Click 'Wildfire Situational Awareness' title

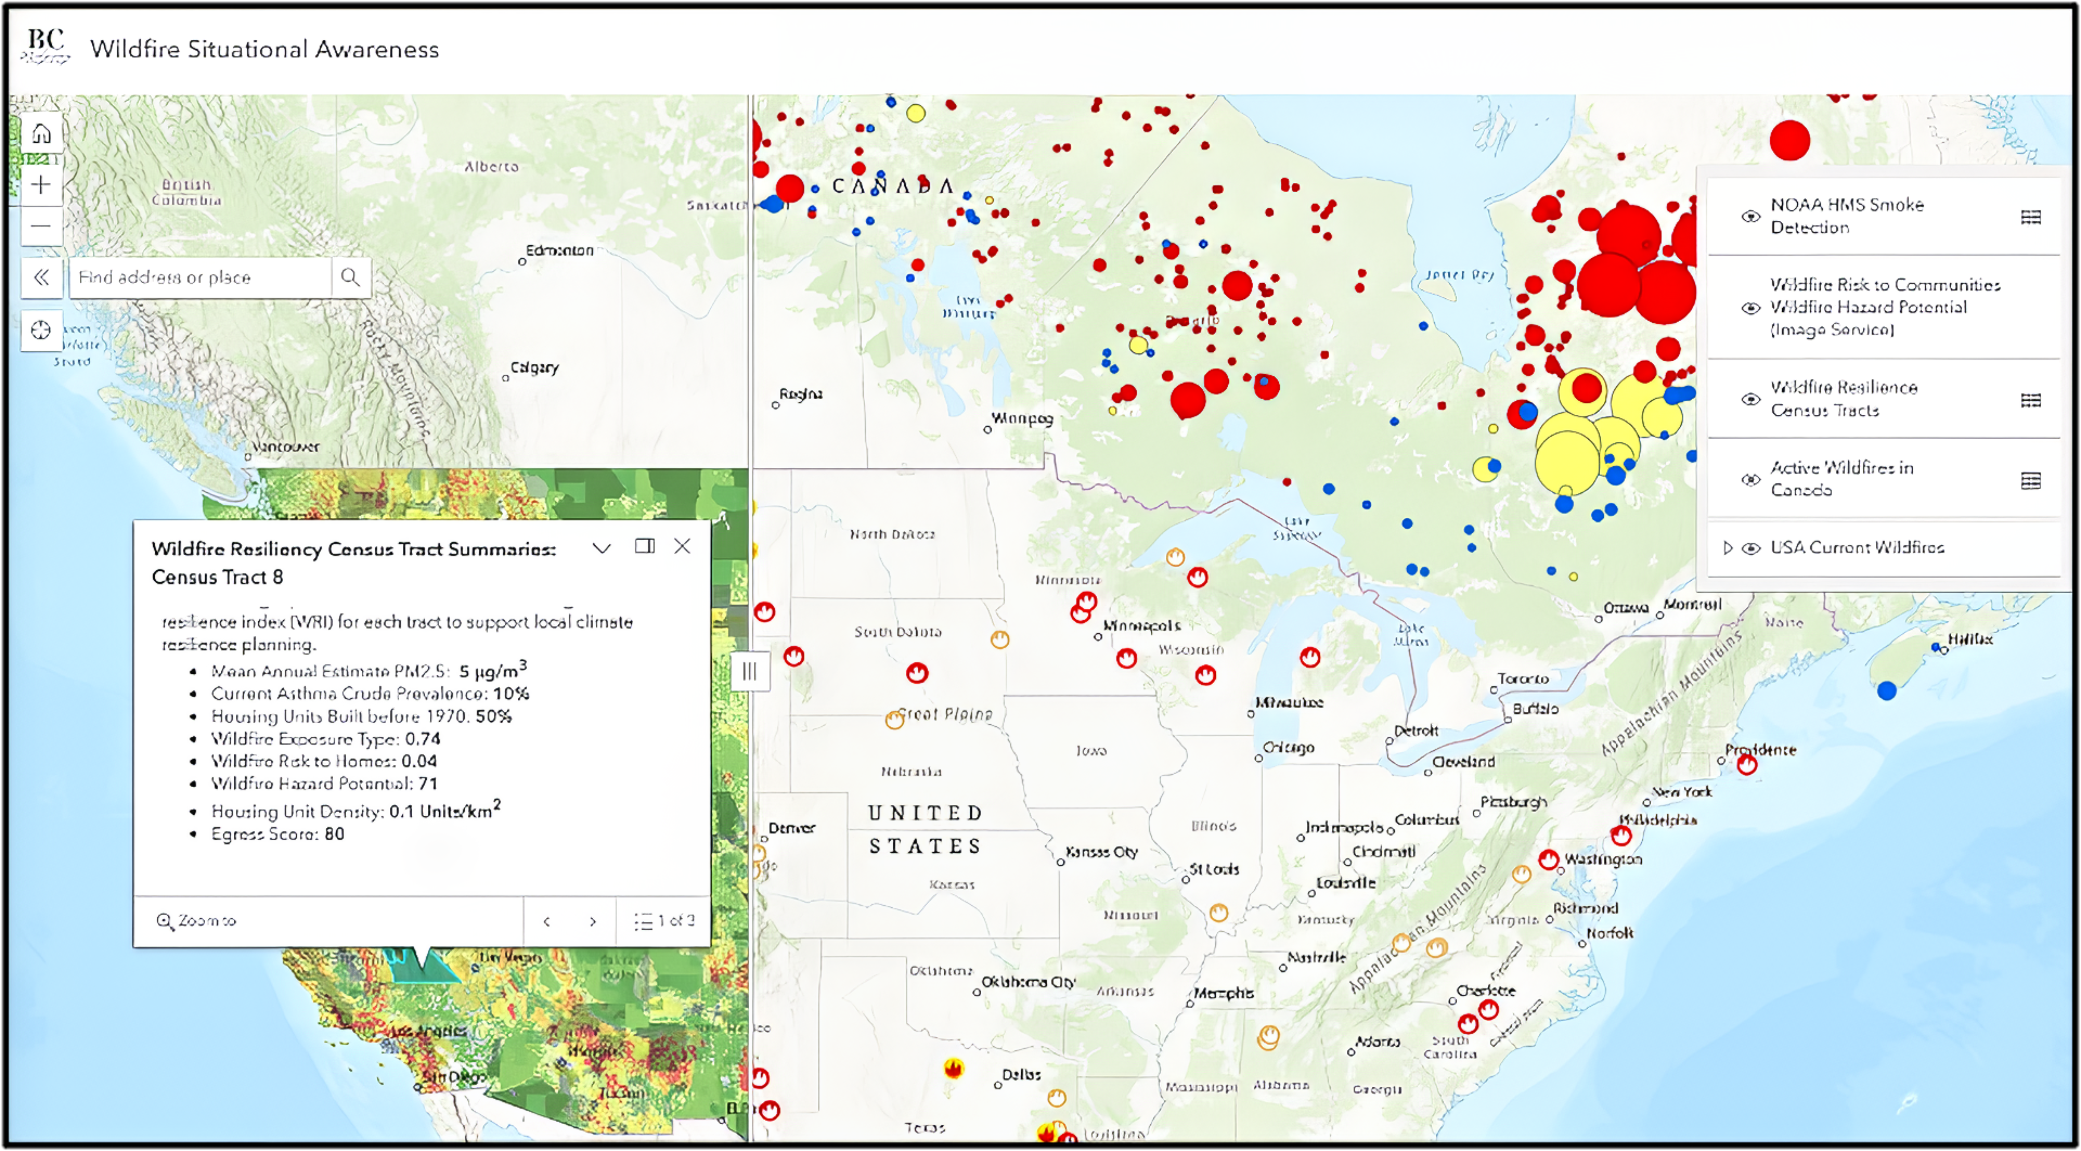click(264, 49)
